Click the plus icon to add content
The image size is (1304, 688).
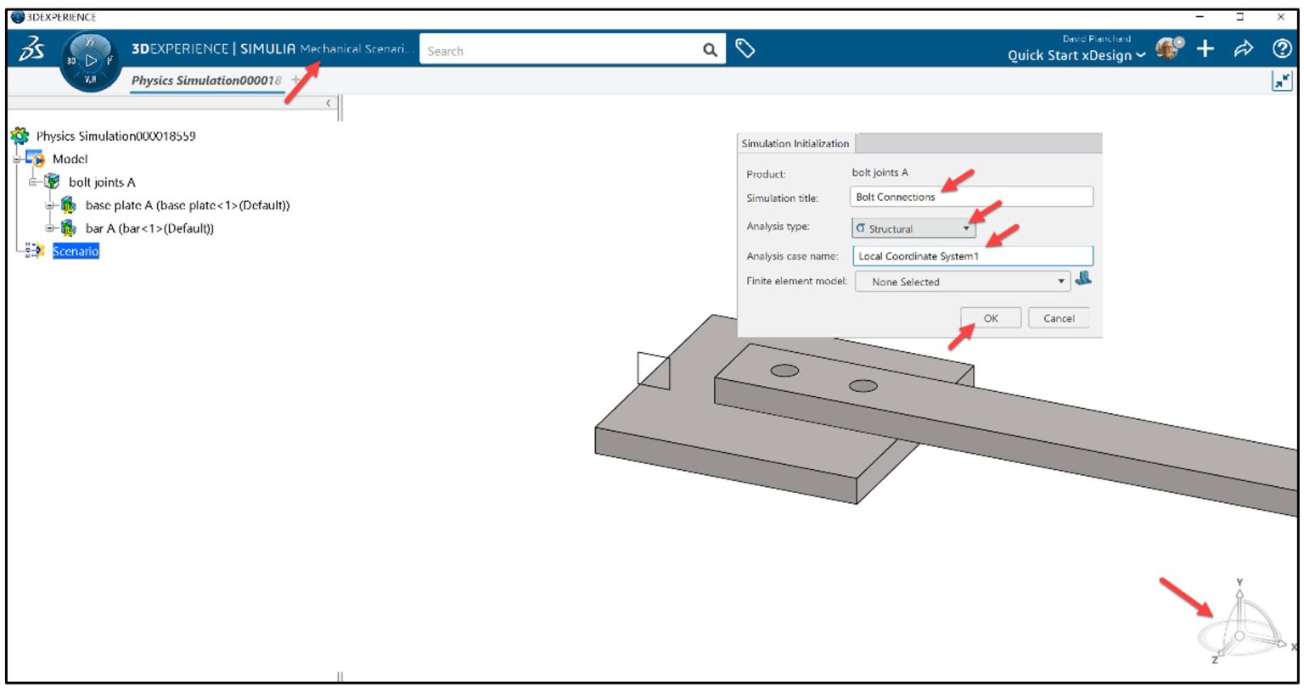click(x=1206, y=48)
